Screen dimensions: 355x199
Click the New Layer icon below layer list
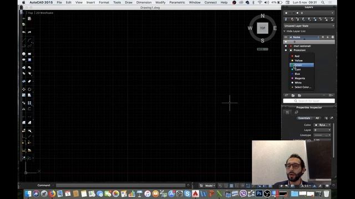[286, 96]
